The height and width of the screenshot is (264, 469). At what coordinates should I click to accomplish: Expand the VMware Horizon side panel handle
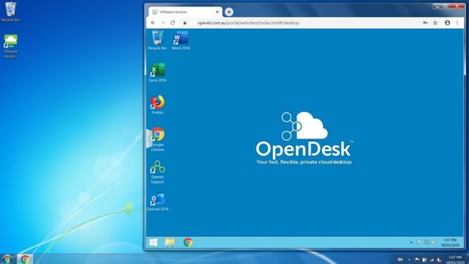(x=149, y=138)
